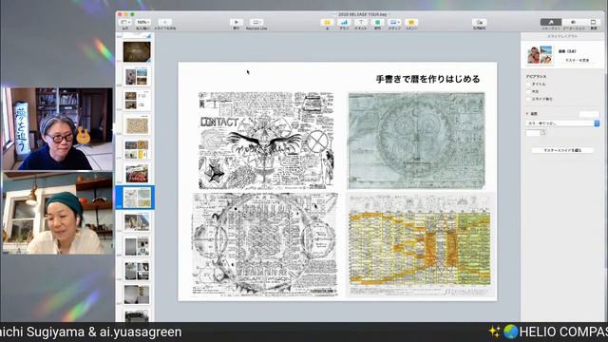
Task: Collapse the Background section disclosure triangle
Action: point(527,114)
